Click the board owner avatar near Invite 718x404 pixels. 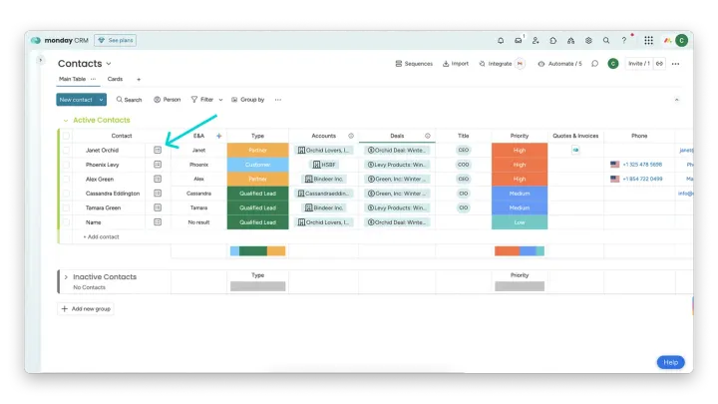click(613, 64)
